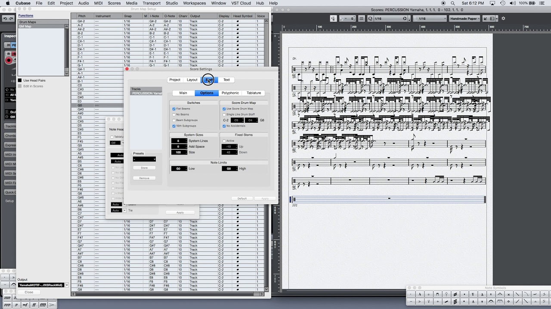Click the Drum Map vertical scrollbar

(266, 154)
